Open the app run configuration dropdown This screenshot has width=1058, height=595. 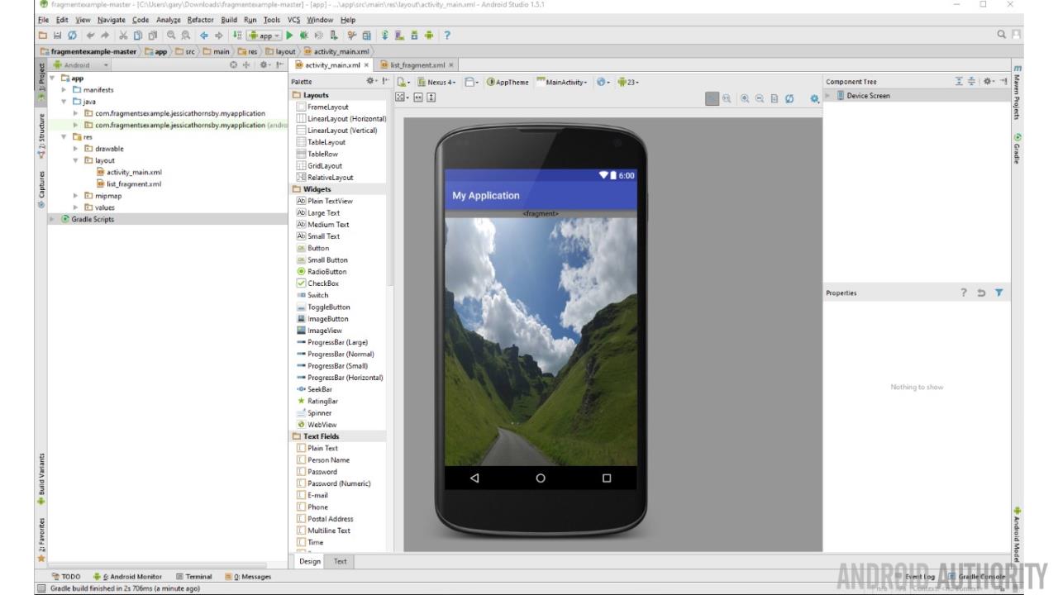264,36
